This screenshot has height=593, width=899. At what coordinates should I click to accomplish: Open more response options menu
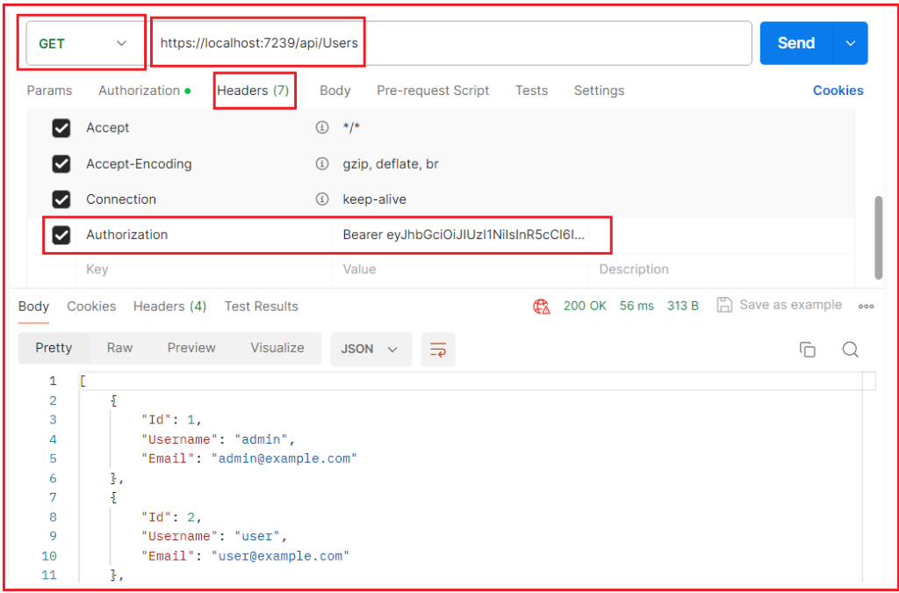867,306
